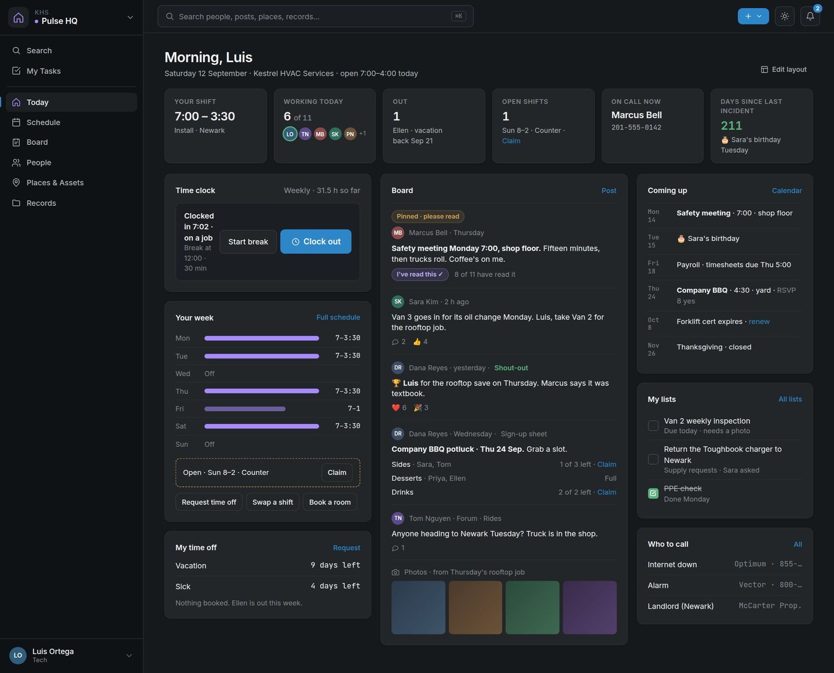Click the thumbs-up reaction on Sara Kim's post

click(420, 342)
